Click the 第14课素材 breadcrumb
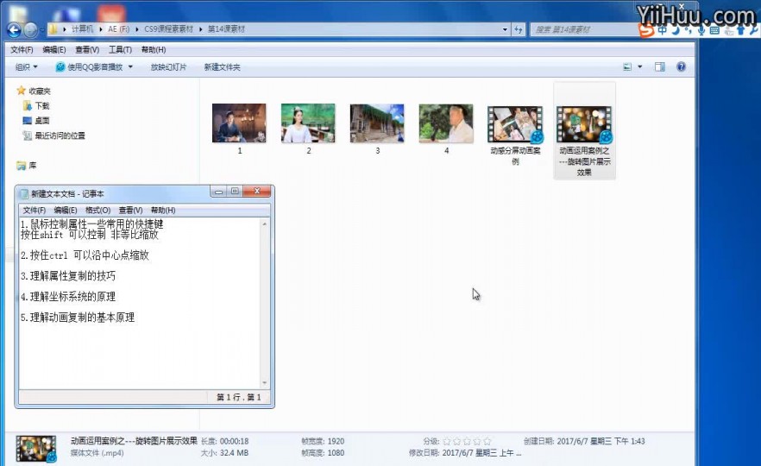761x466 pixels. point(226,29)
